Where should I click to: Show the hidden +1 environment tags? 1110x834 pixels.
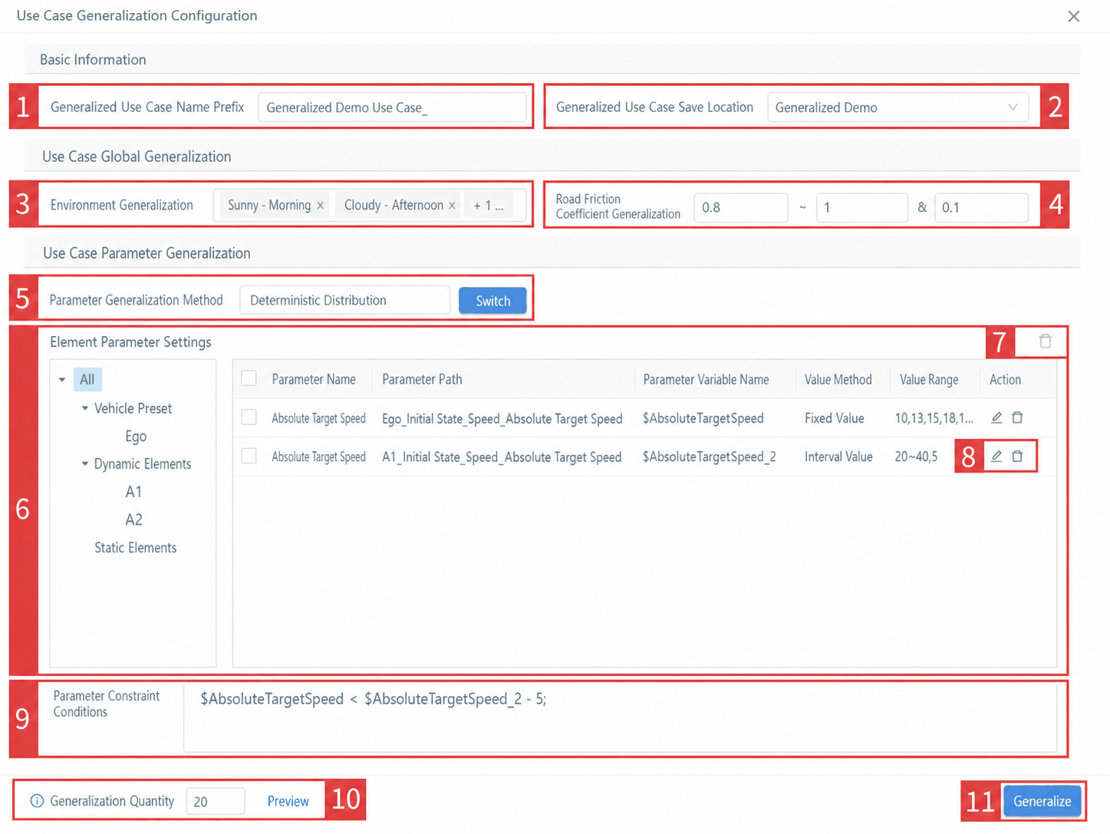coord(488,206)
